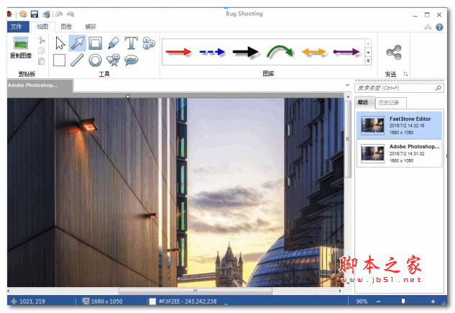
Task: Select the numbered steps tool
Action: coord(149,43)
